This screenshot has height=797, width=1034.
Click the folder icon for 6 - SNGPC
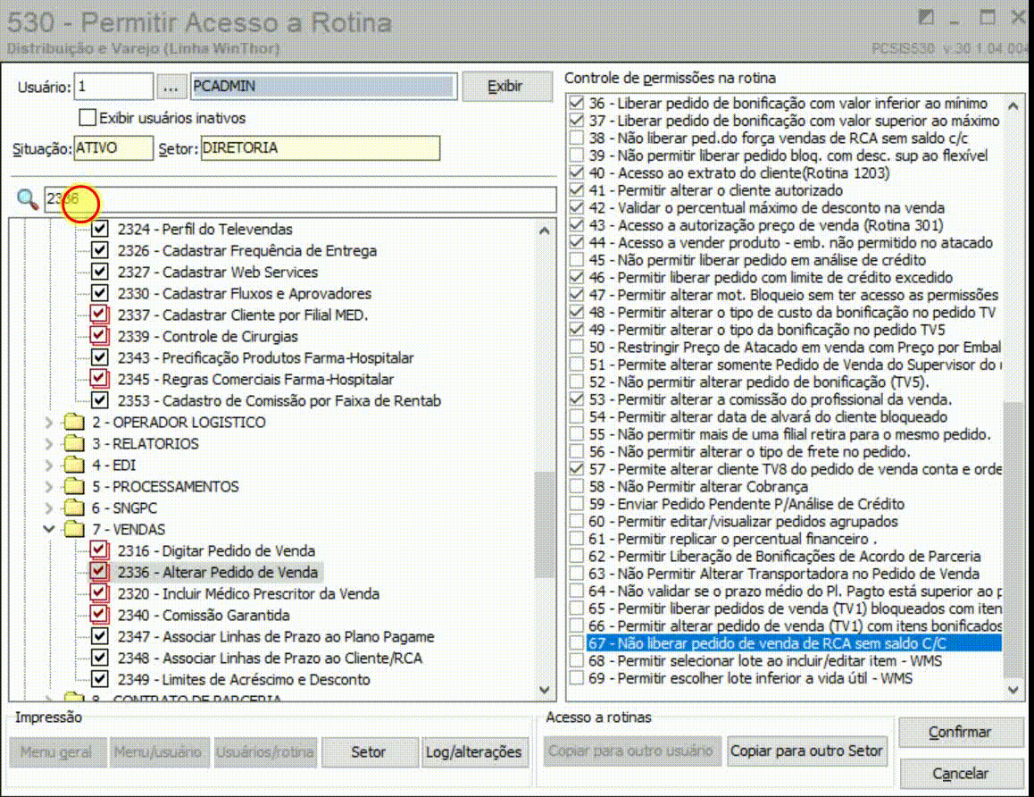[74, 508]
